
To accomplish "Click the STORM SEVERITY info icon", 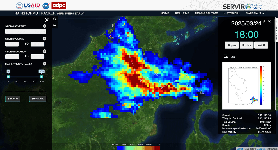I will [x=44, y=26].
